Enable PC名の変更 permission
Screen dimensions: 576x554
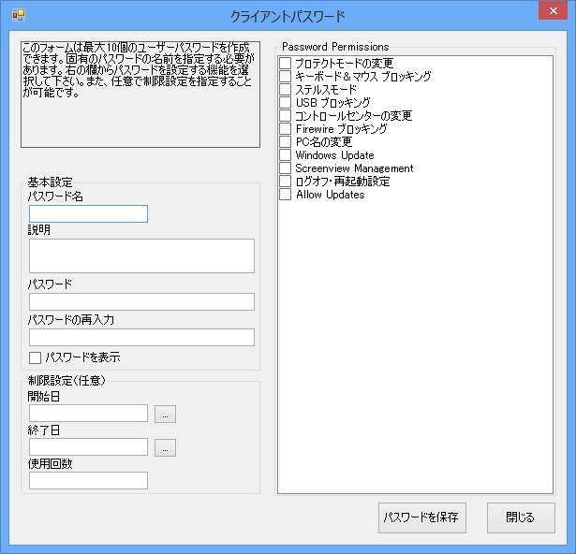tap(286, 142)
